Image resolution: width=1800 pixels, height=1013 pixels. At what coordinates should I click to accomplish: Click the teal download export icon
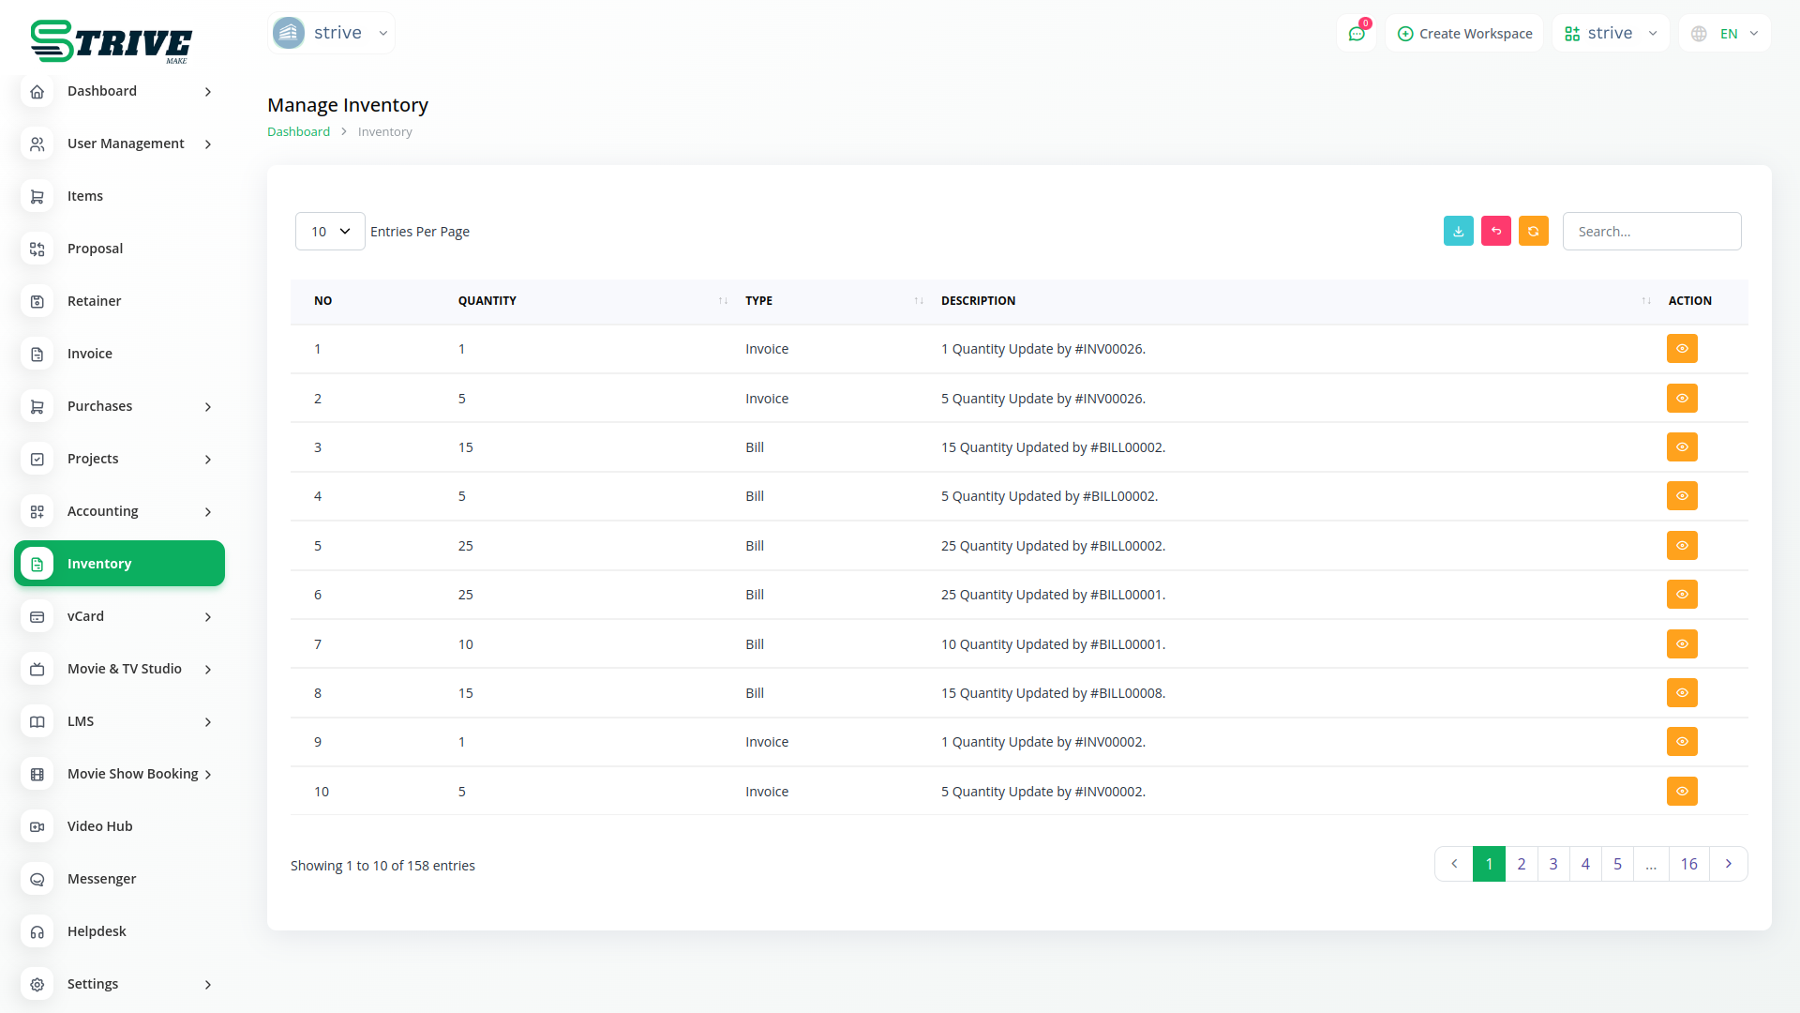click(x=1458, y=231)
